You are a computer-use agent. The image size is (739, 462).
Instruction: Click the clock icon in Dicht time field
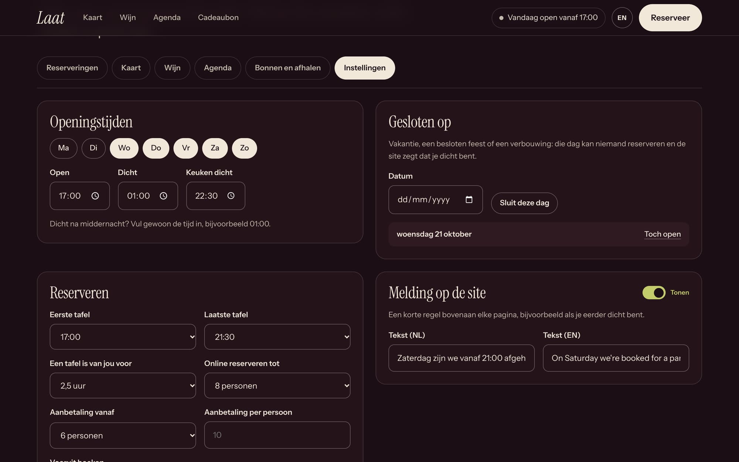pyautogui.click(x=163, y=196)
